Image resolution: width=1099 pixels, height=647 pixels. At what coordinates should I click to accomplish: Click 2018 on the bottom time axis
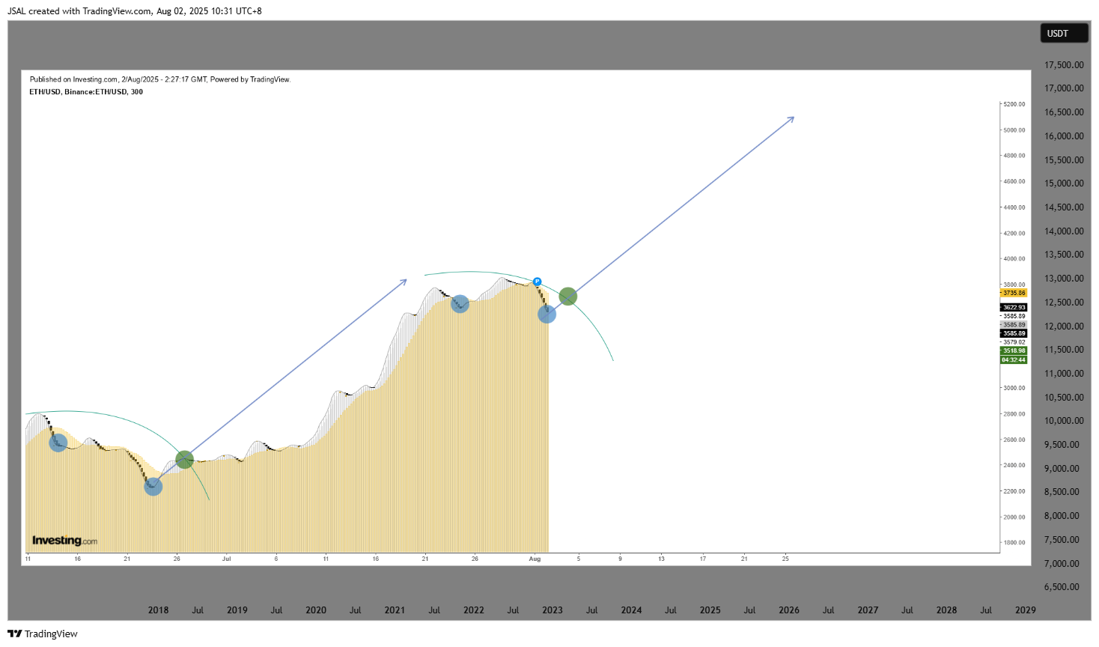(x=158, y=610)
